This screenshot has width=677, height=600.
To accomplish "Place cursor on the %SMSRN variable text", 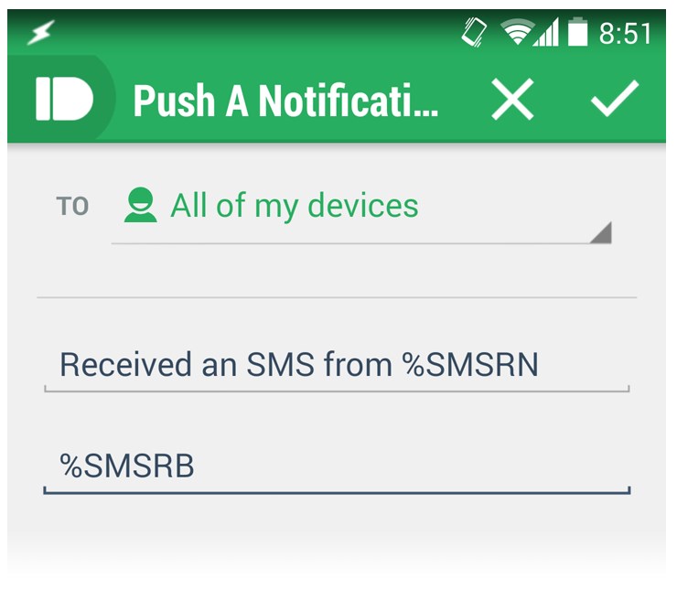I will point(470,365).
